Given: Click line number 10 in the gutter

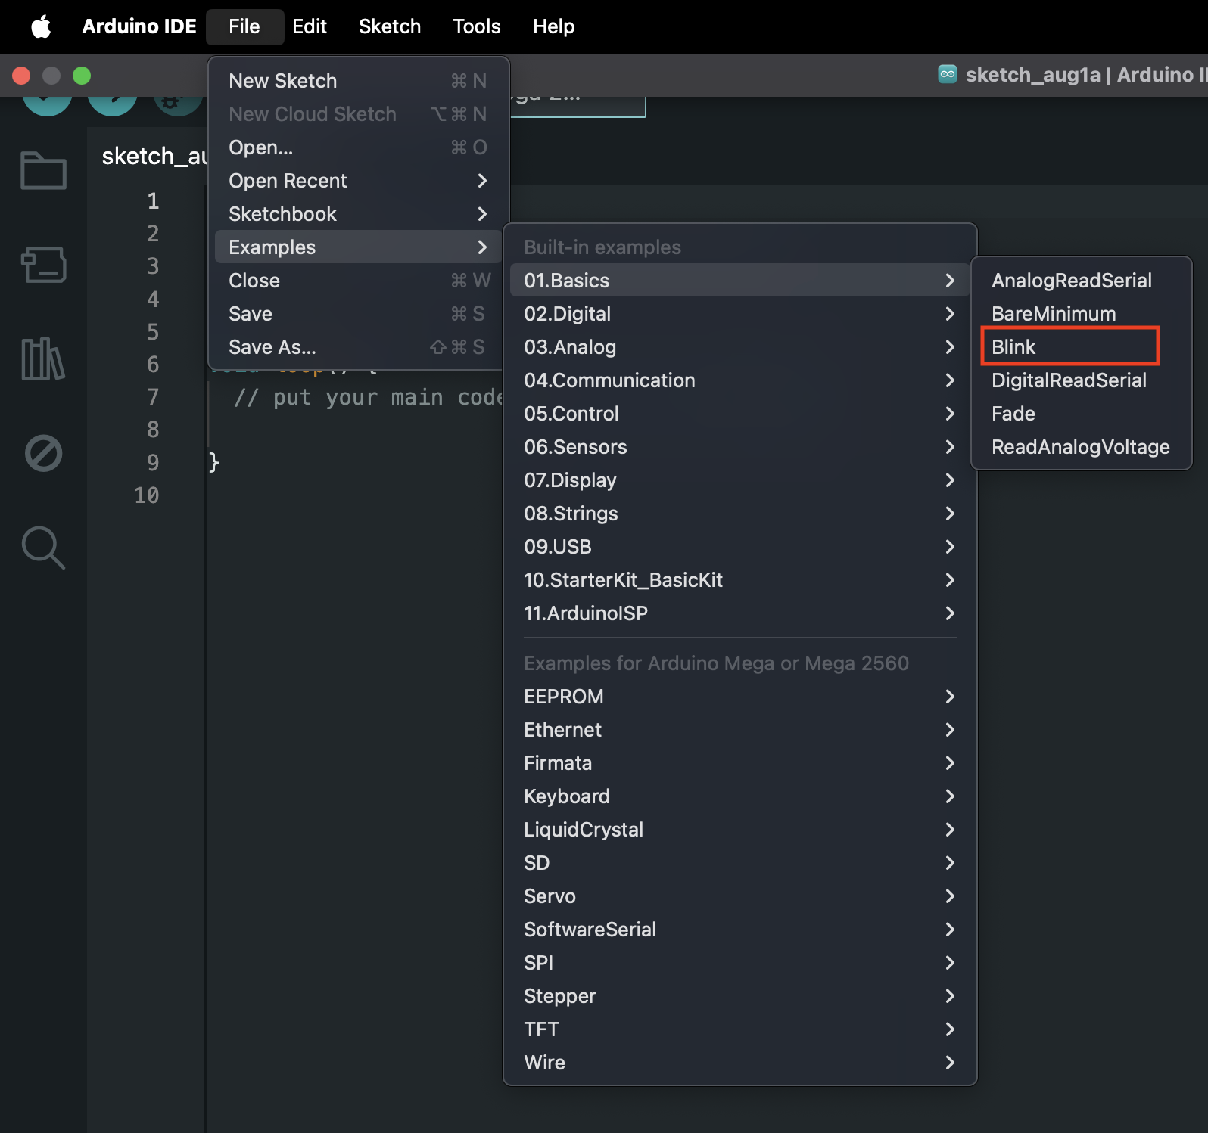Looking at the screenshot, I should click(146, 495).
